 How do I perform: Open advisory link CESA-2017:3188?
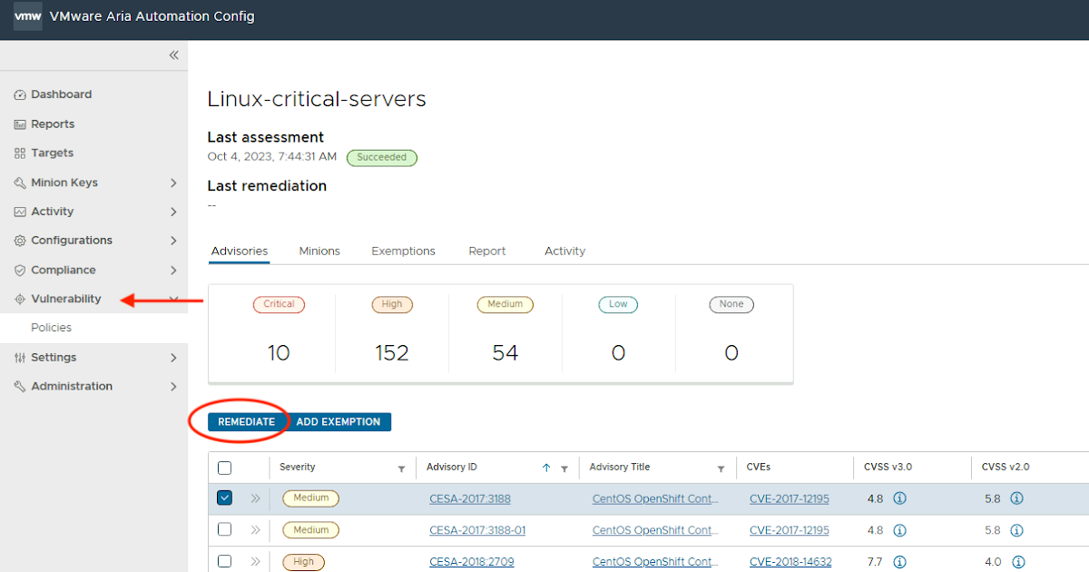[472, 498]
